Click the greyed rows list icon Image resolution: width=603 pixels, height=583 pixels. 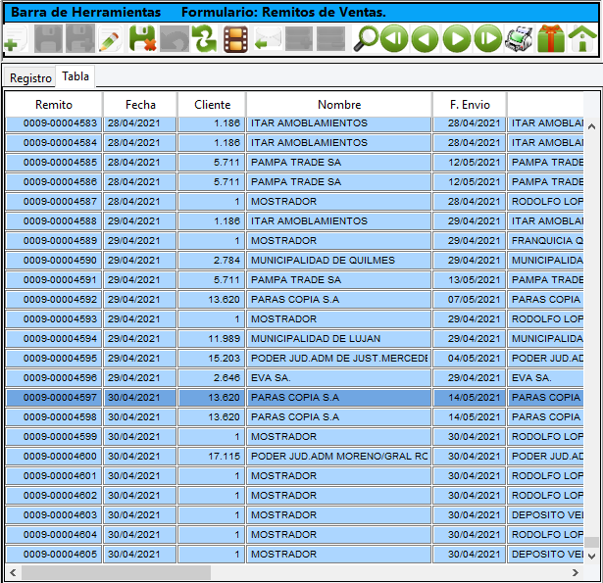pos(330,39)
